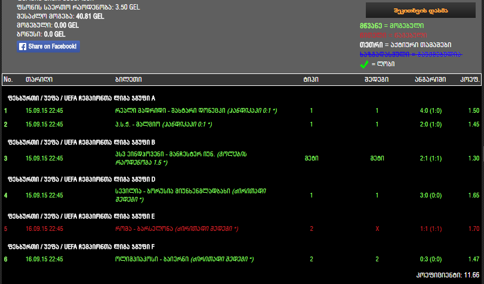The height and width of the screenshot is (284, 484).
Task: Click the white თეთრი = აქტიური თამაშები legend entry
Action: click(x=406, y=45)
